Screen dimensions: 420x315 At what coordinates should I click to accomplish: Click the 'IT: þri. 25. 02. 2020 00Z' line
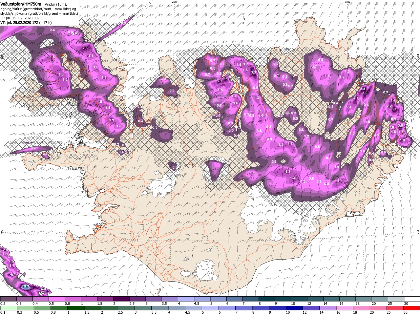point(20,18)
